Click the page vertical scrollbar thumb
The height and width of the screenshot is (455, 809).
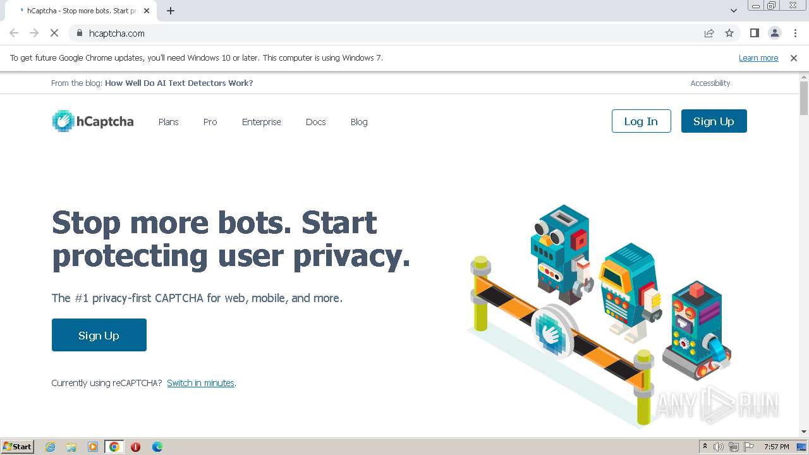tap(804, 99)
